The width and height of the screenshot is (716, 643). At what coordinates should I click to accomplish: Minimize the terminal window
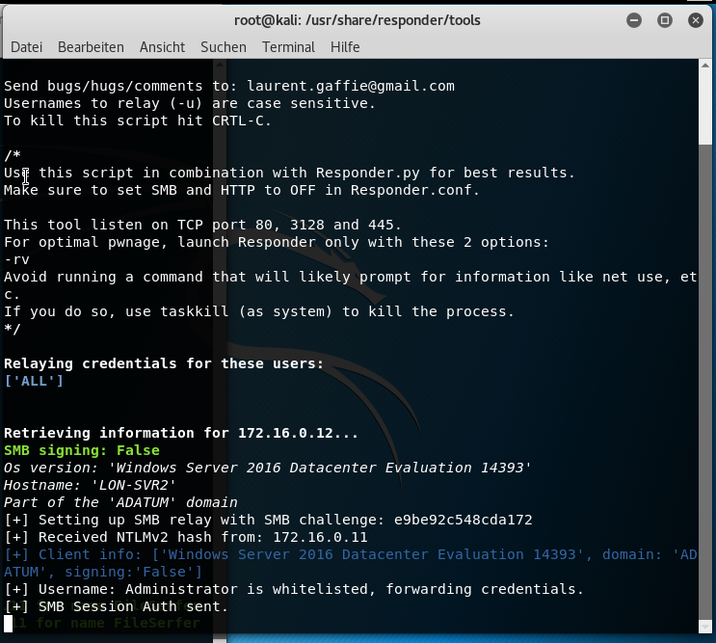point(634,20)
